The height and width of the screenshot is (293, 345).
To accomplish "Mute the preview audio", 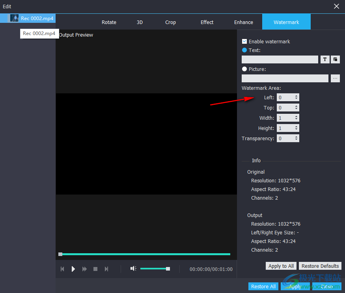I will (x=133, y=268).
